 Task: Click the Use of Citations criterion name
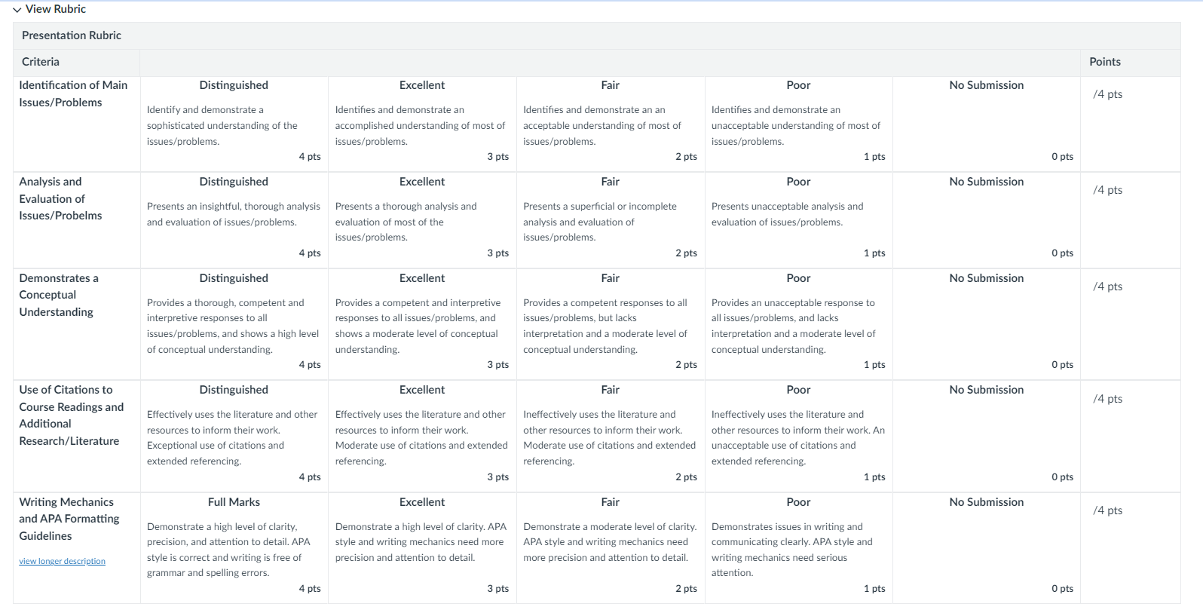(x=72, y=415)
